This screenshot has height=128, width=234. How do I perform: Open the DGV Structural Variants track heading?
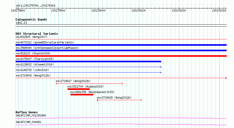pyautogui.click(x=37, y=34)
